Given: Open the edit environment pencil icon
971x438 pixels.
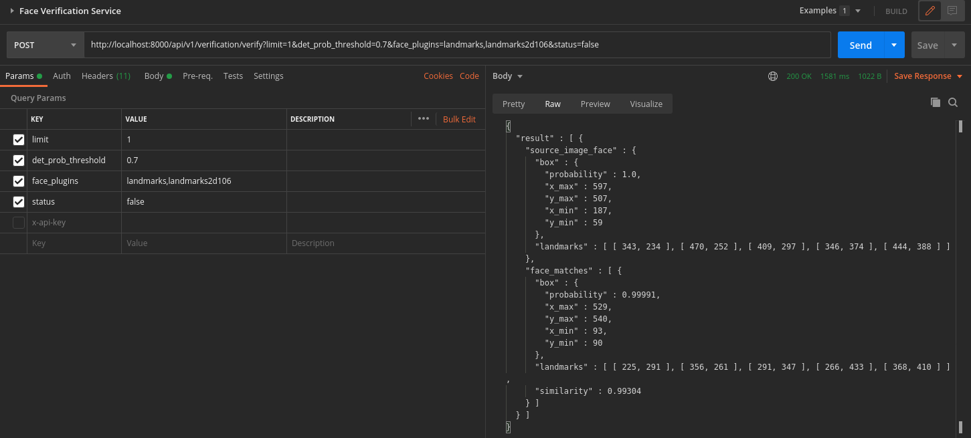Looking at the screenshot, I should [930, 11].
